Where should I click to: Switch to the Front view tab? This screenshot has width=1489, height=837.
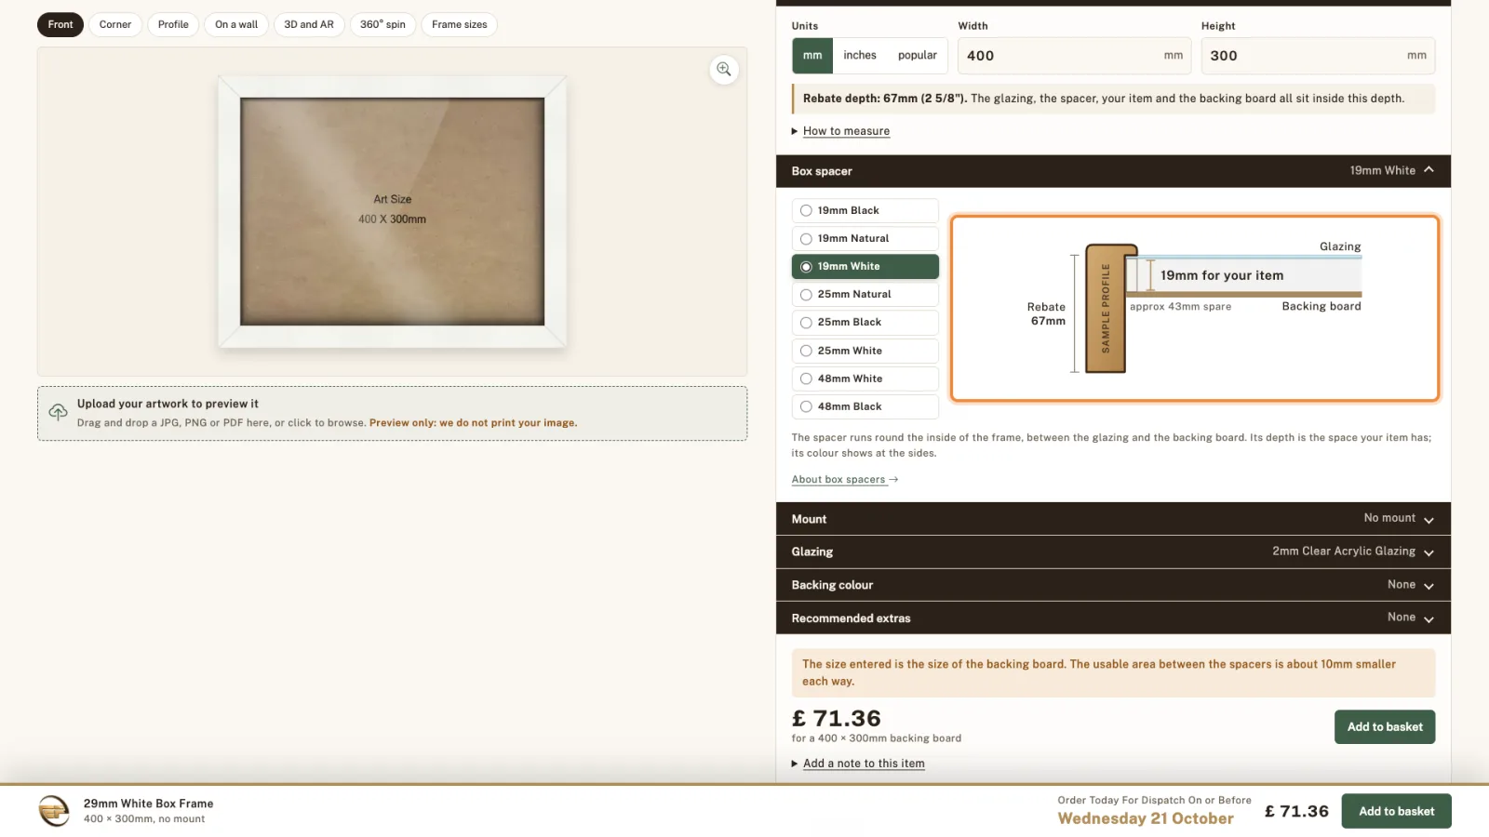pos(60,25)
